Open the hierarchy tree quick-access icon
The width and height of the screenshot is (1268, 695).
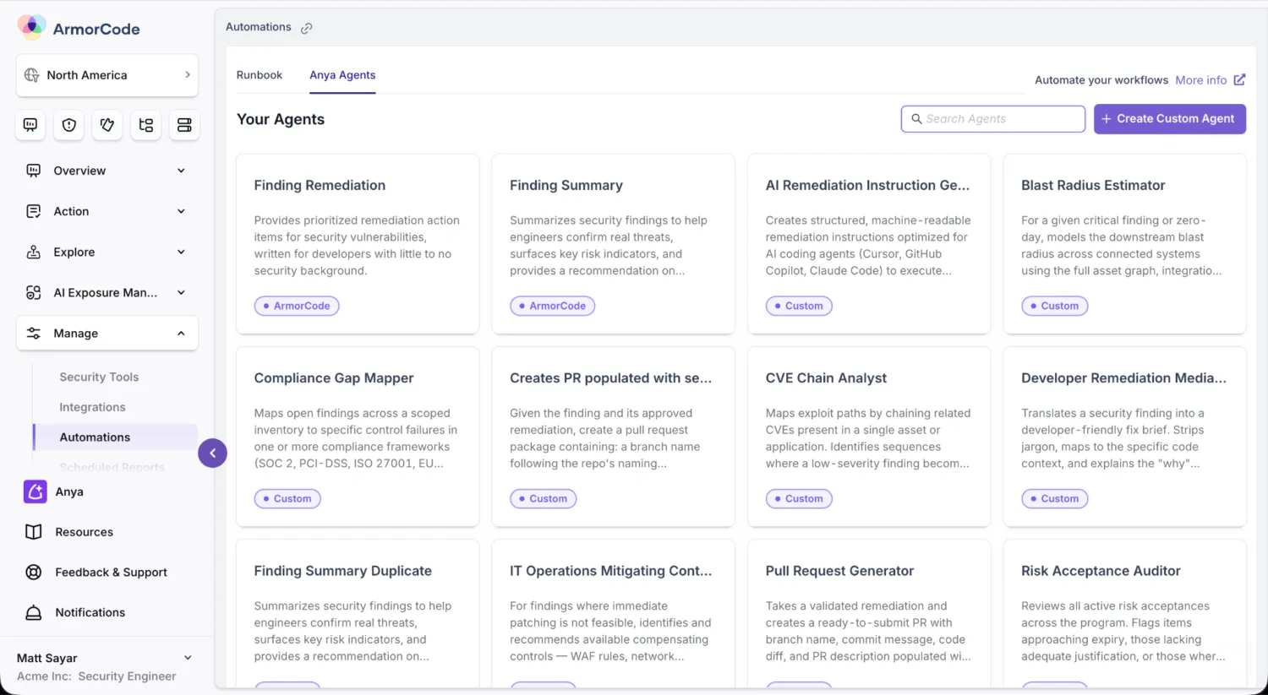tap(146, 125)
